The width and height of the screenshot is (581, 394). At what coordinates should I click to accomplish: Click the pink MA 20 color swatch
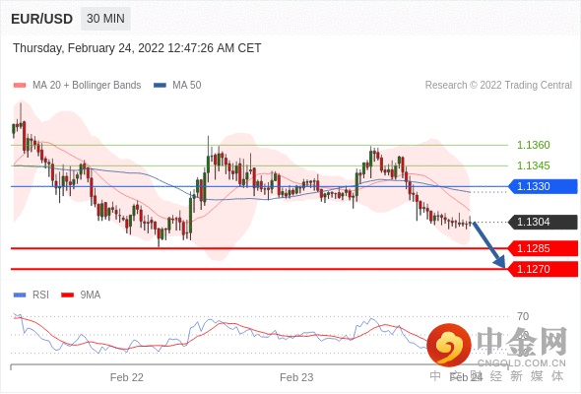20,86
